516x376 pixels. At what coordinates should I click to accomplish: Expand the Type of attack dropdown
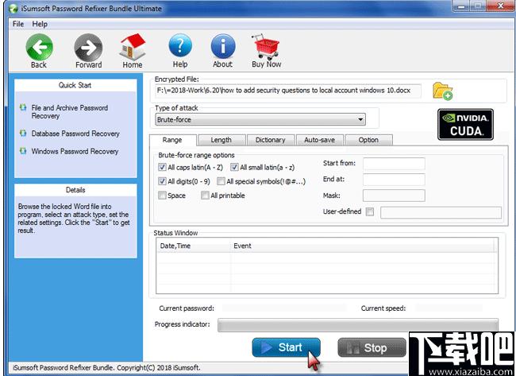(x=360, y=119)
